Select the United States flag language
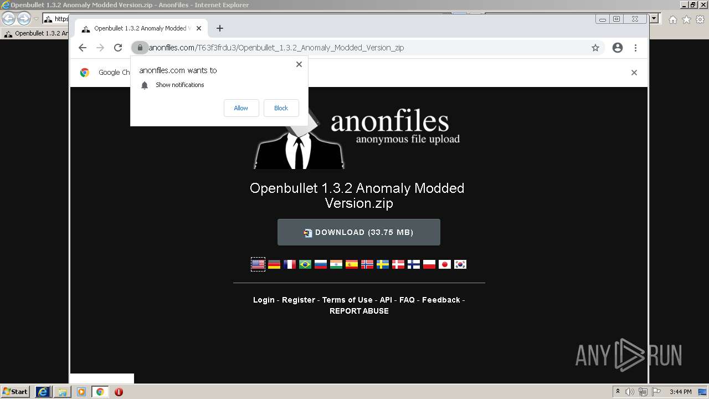The image size is (709, 399). [x=258, y=264]
